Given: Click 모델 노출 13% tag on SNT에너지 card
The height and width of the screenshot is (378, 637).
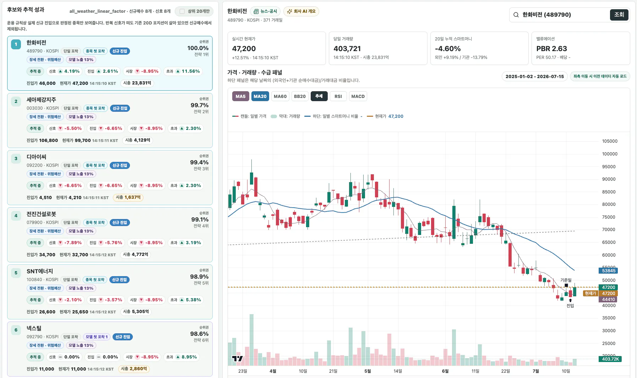Looking at the screenshot, I should [81, 288].
